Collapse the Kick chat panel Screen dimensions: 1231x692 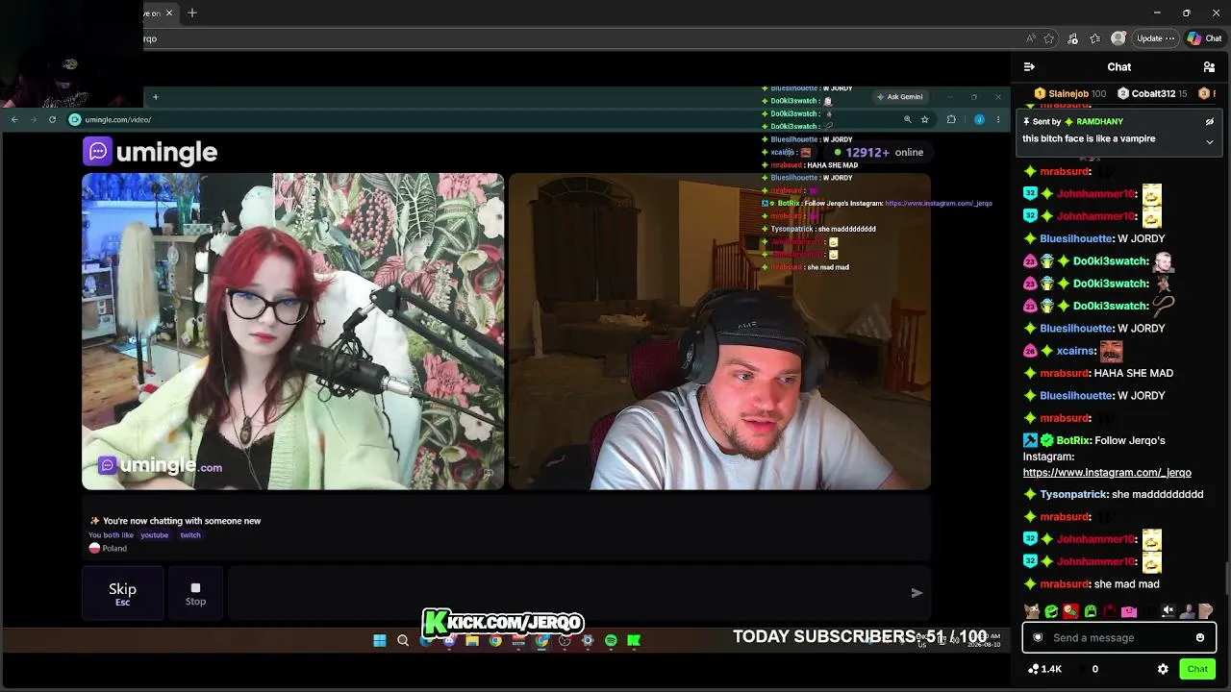[1029, 67]
